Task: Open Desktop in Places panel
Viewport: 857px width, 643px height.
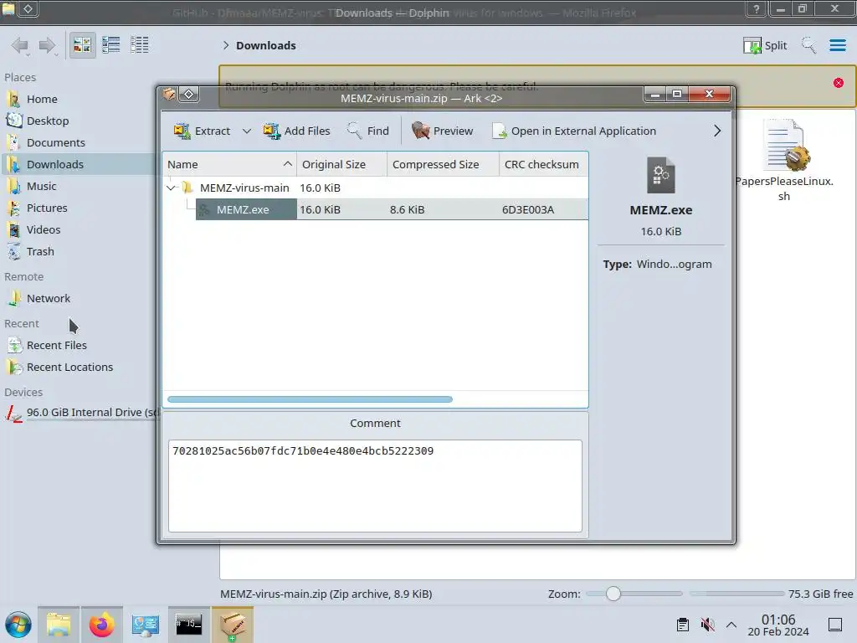Action: point(76,121)
